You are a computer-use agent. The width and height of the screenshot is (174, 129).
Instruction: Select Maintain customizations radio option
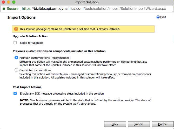[16, 58]
